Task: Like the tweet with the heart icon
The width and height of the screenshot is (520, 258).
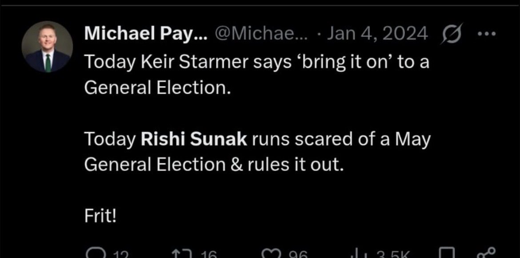Action: 270,254
